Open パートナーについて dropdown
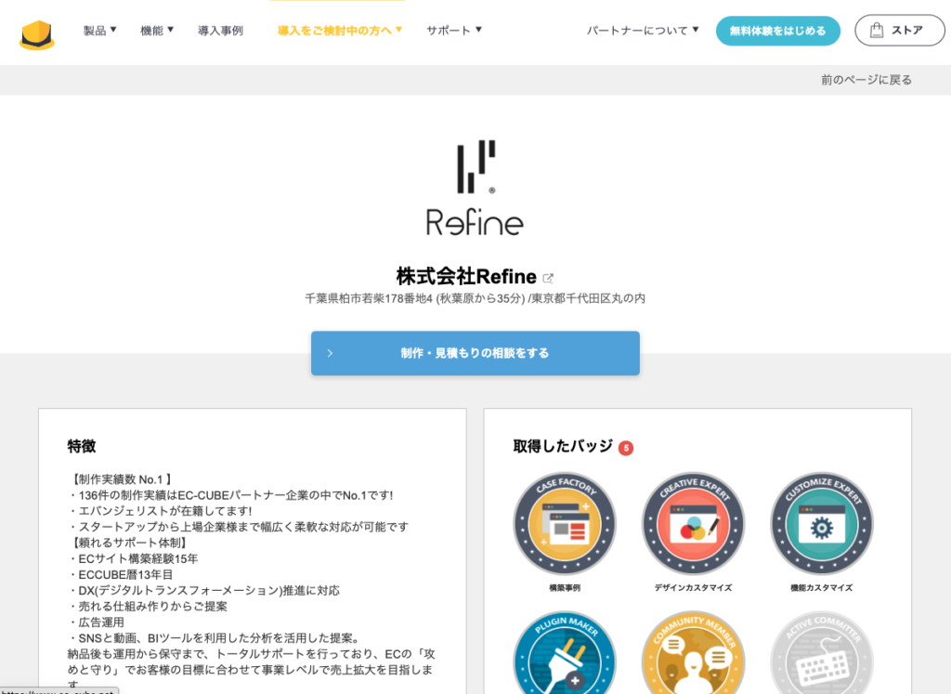 [x=643, y=31]
